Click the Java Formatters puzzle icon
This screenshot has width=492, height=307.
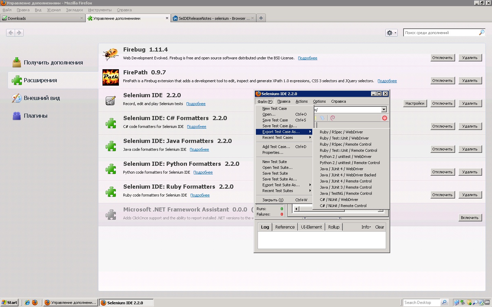pos(111,146)
